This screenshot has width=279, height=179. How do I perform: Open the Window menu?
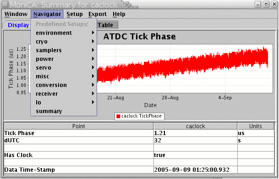(16, 14)
